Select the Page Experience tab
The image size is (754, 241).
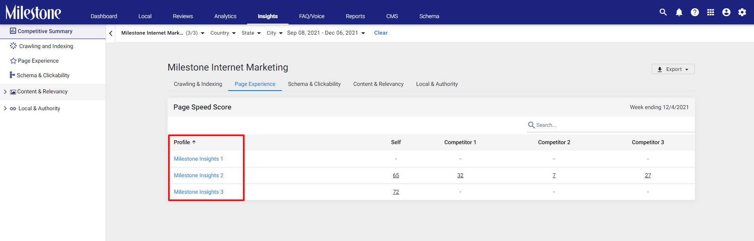[255, 84]
